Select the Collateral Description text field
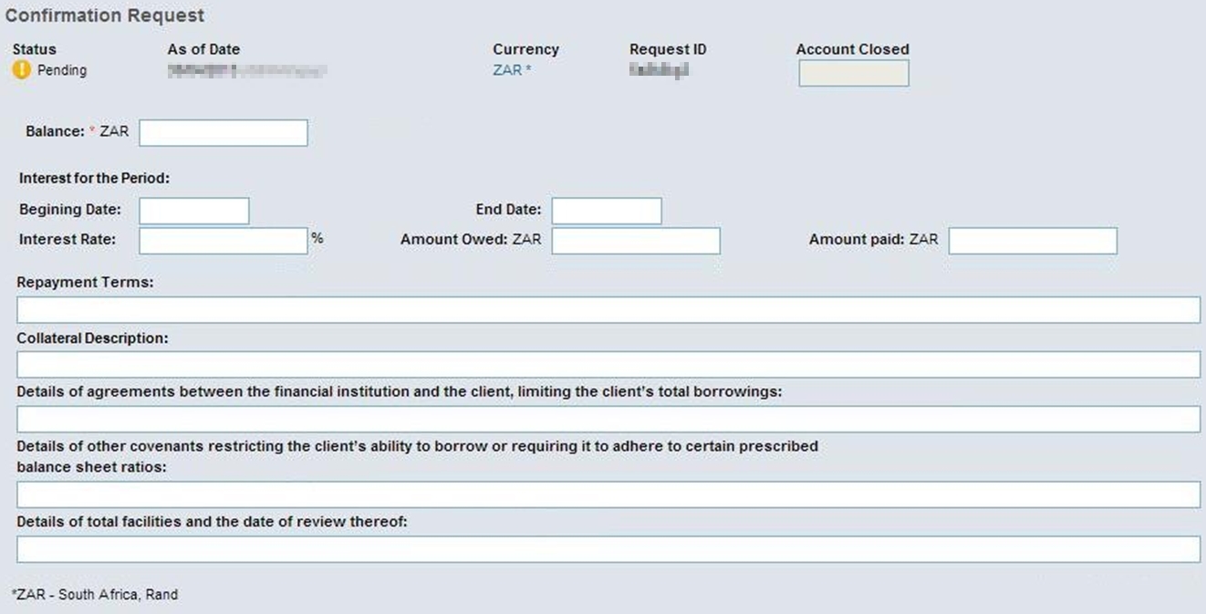Screen dimensions: 1206x614 608,365
